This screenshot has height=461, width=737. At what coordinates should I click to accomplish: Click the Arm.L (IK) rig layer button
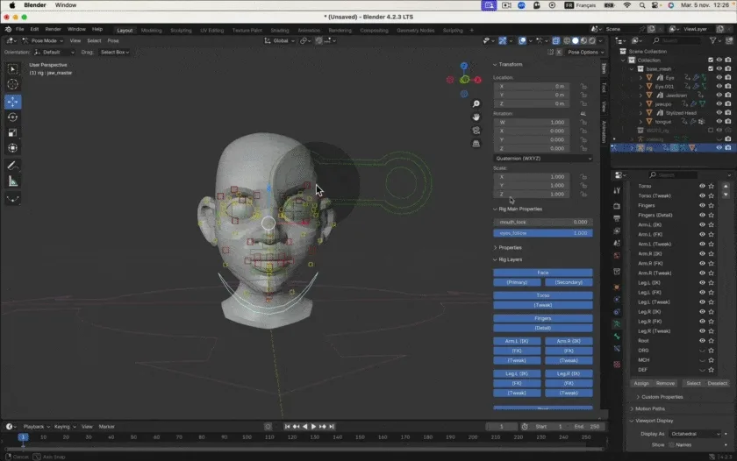point(517,341)
